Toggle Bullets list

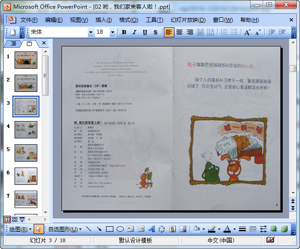coord(234,32)
